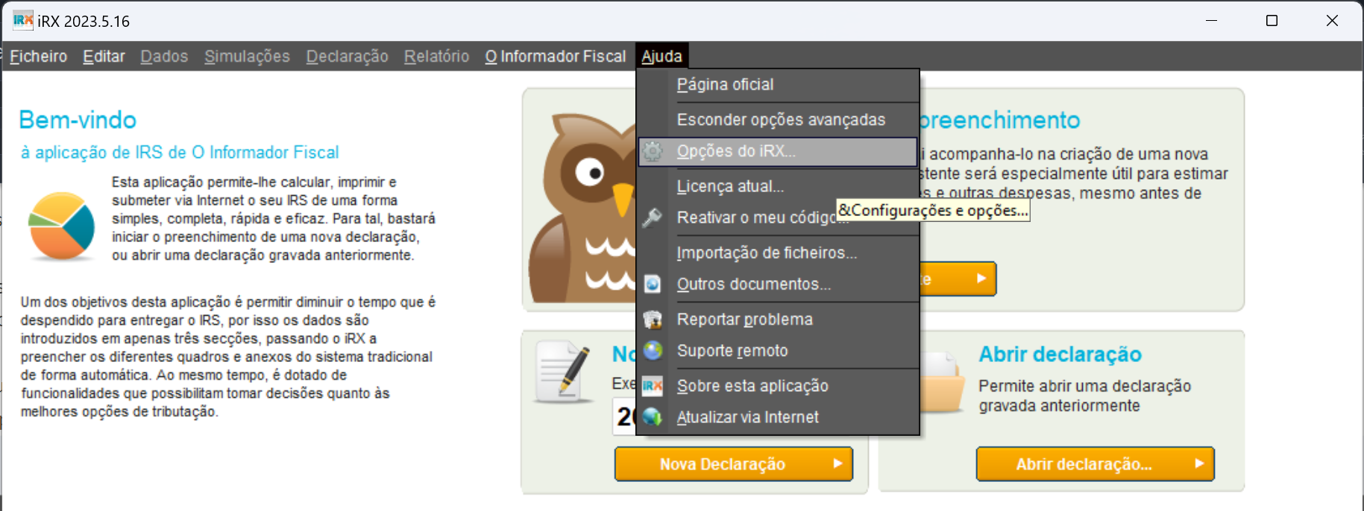
Task: Click the pie chart icon in welcome panel
Action: coord(61,226)
